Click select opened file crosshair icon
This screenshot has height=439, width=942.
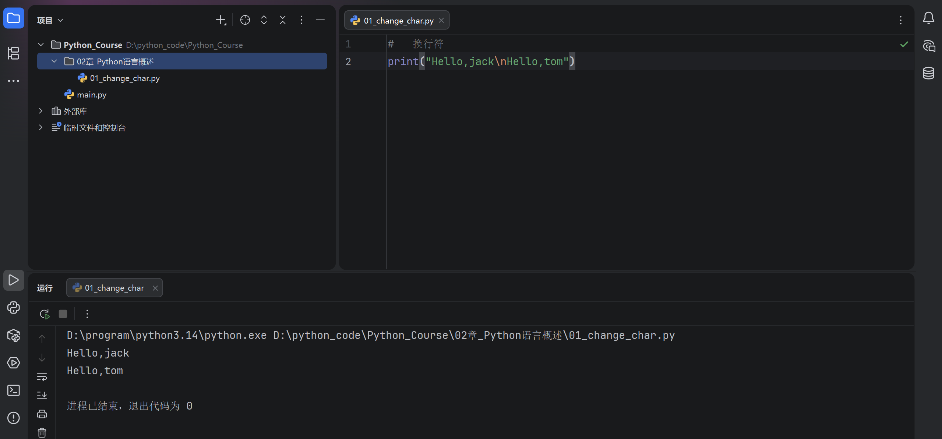[x=245, y=20]
